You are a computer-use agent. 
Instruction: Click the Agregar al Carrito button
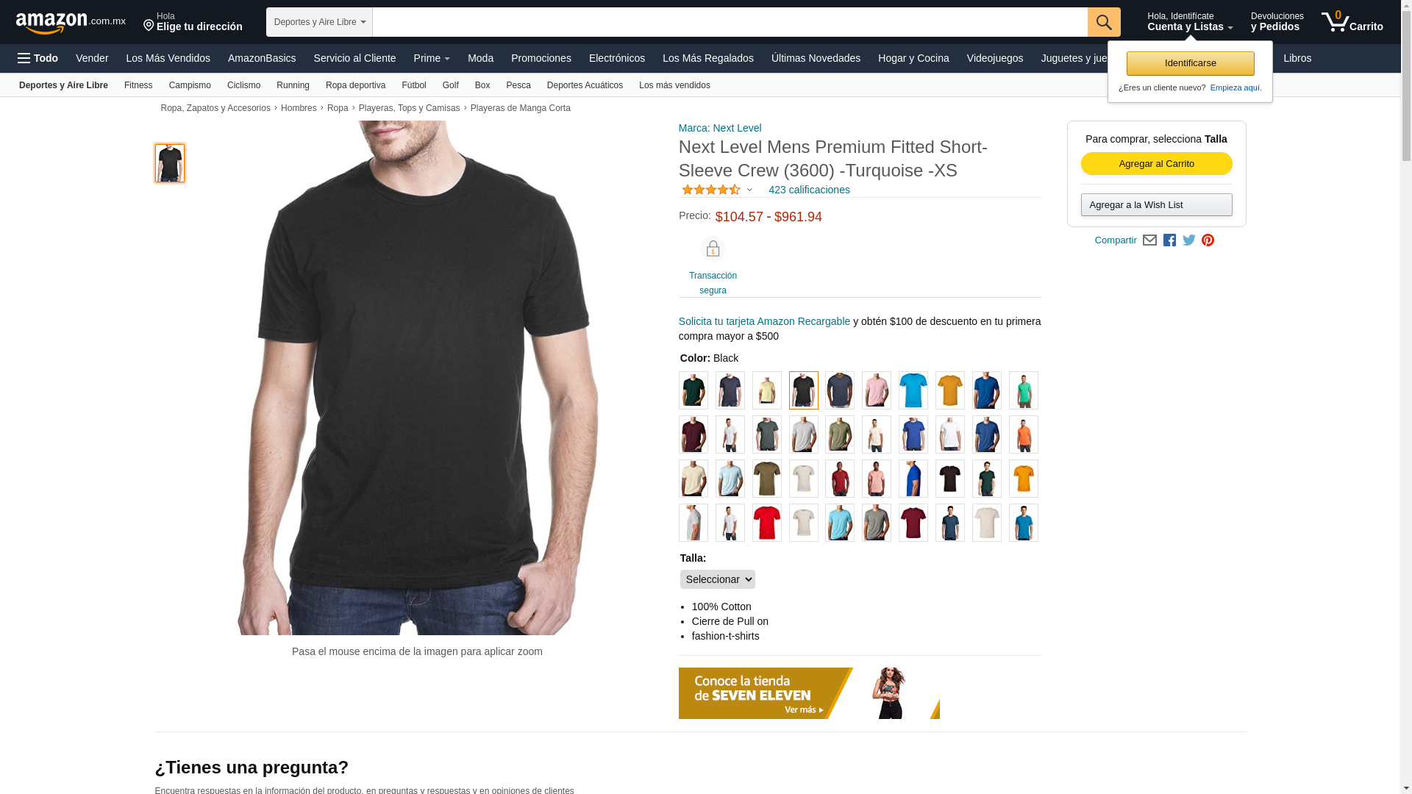point(1156,164)
